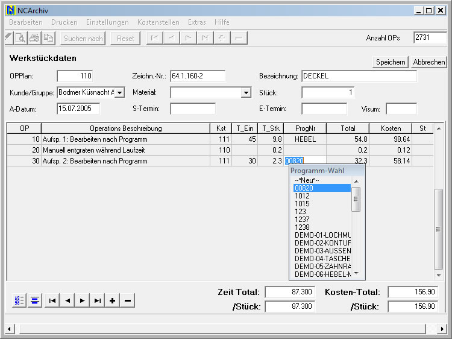Click the Programm-Wahl list scrollbar thumb
452x339 pixels.
coord(356,199)
